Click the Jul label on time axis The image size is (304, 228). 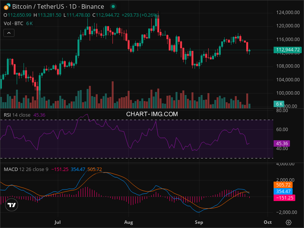pyautogui.click(x=58, y=222)
